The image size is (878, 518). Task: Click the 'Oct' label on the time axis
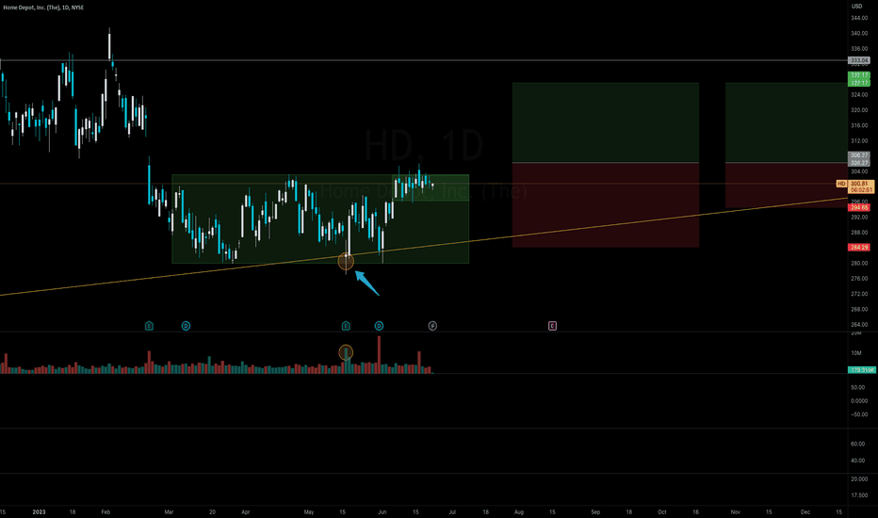pyautogui.click(x=662, y=511)
